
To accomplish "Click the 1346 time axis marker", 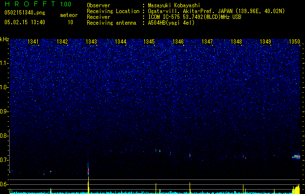I will [x=178, y=42].
